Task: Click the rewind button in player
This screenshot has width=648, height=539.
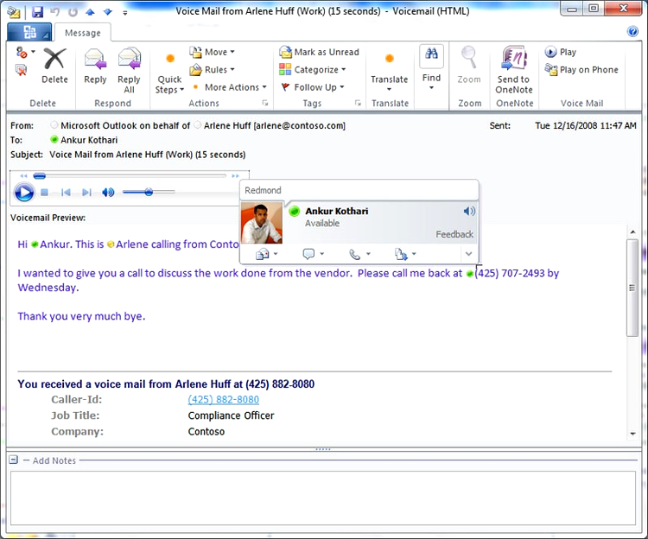Action: click(x=23, y=176)
